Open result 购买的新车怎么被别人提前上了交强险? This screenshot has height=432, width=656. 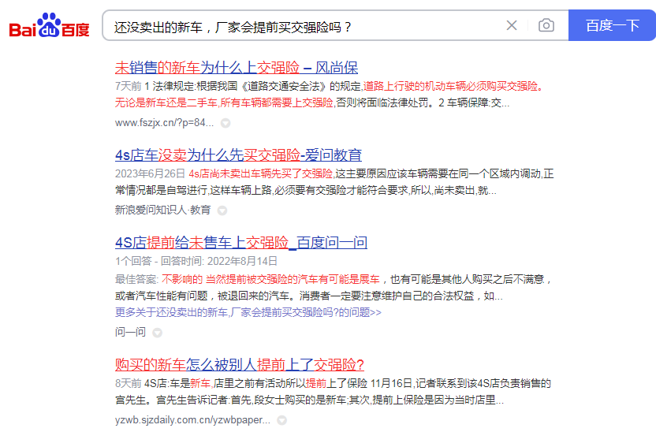coord(240,365)
